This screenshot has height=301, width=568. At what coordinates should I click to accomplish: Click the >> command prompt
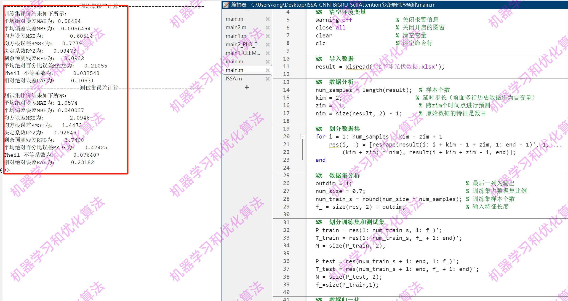[x=7, y=170]
